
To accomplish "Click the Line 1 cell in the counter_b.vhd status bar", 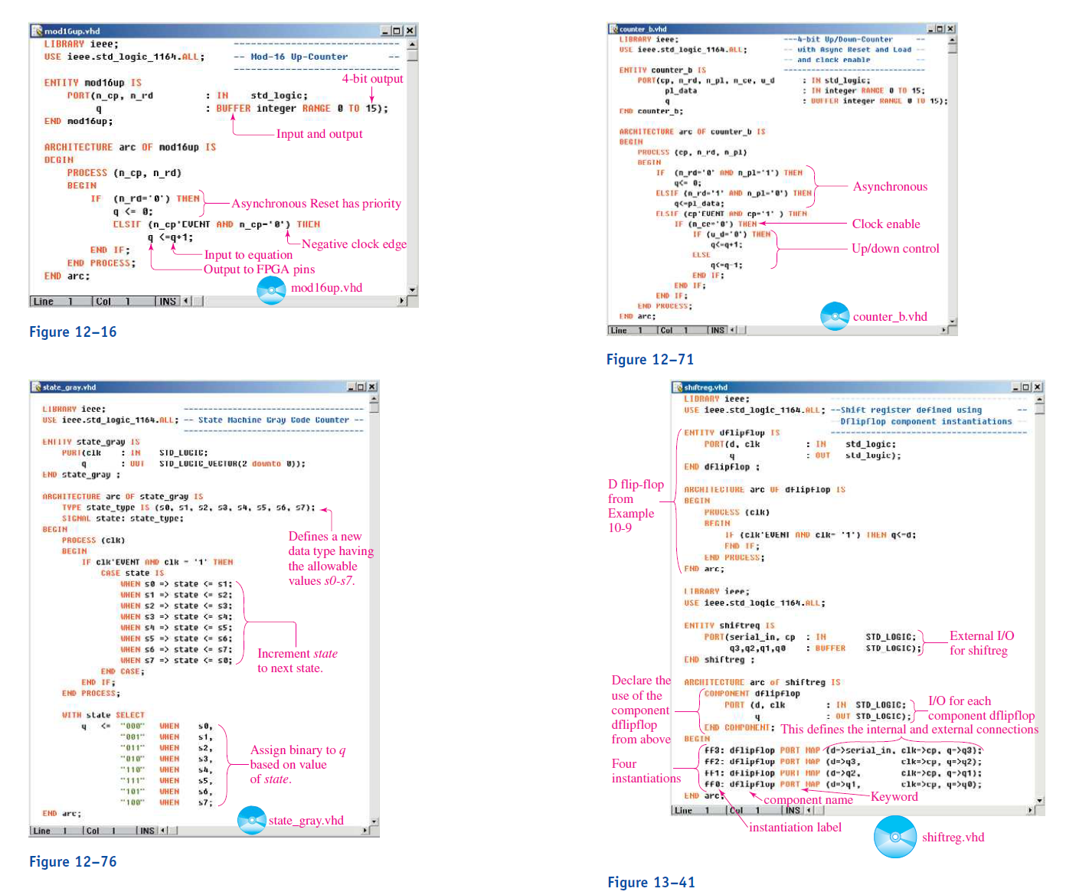I will (x=632, y=330).
